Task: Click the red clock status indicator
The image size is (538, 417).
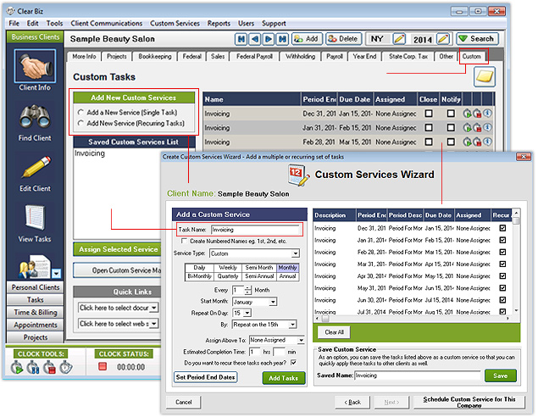Action: click(x=103, y=366)
